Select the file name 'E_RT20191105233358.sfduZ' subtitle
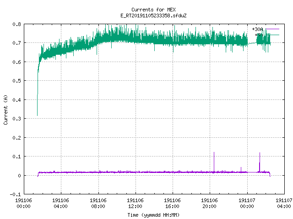This screenshot has width=293, height=219. coord(153,16)
